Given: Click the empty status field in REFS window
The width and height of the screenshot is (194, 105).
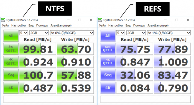Looking at the screenshot, I should click(145, 99).
